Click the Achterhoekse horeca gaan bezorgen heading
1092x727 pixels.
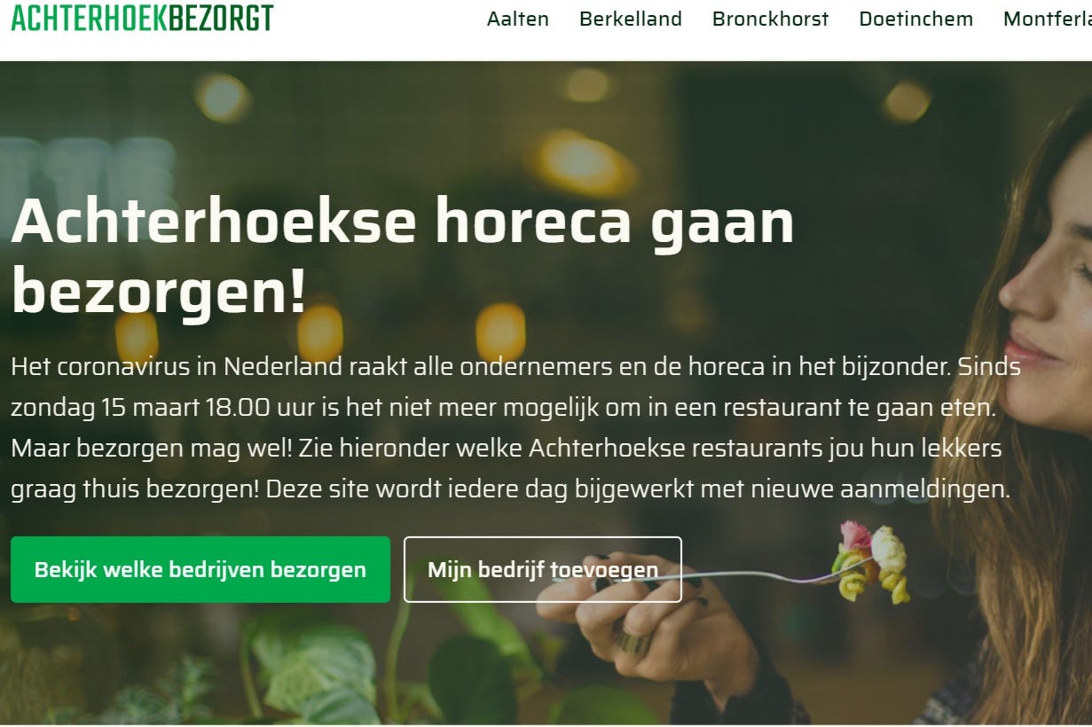[402, 256]
